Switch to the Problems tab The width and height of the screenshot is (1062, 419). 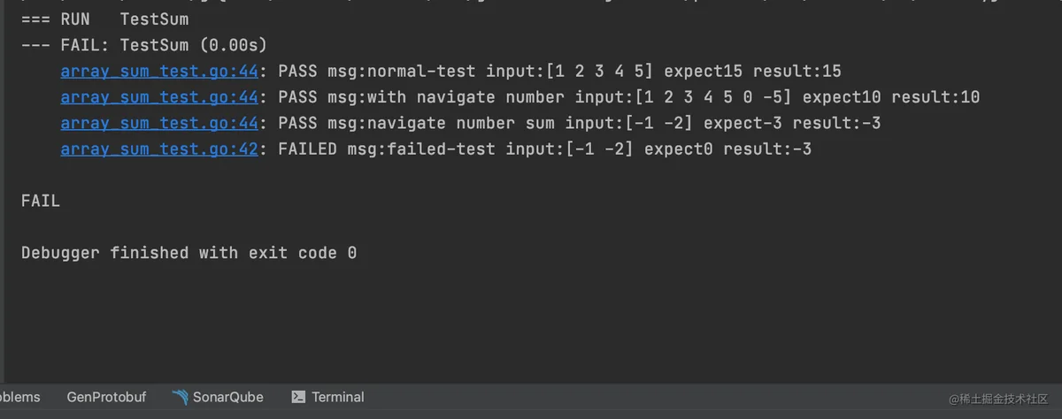pos(19,397)
